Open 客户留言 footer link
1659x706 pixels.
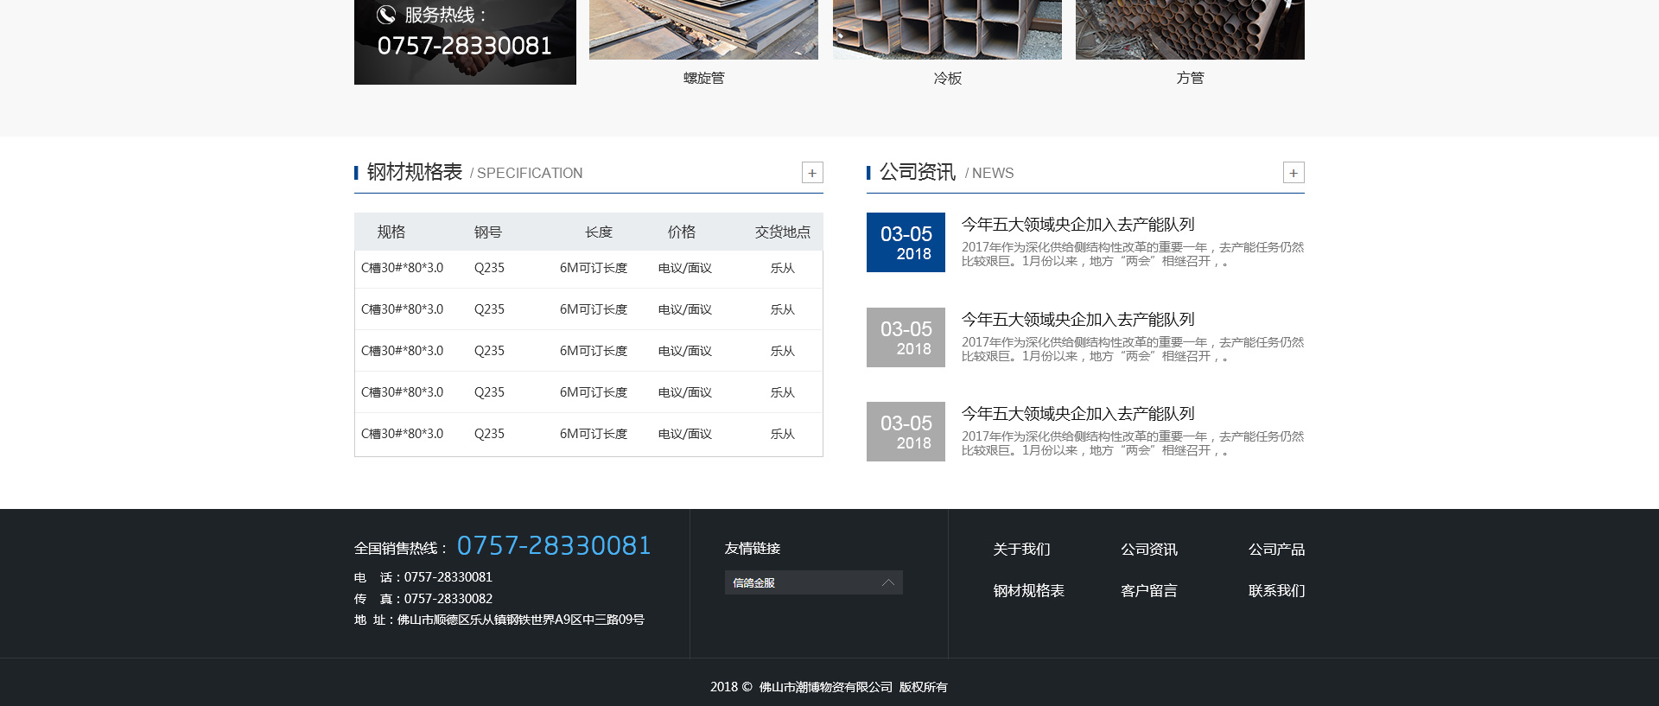pyautogui.click(x=1148, y=591)
